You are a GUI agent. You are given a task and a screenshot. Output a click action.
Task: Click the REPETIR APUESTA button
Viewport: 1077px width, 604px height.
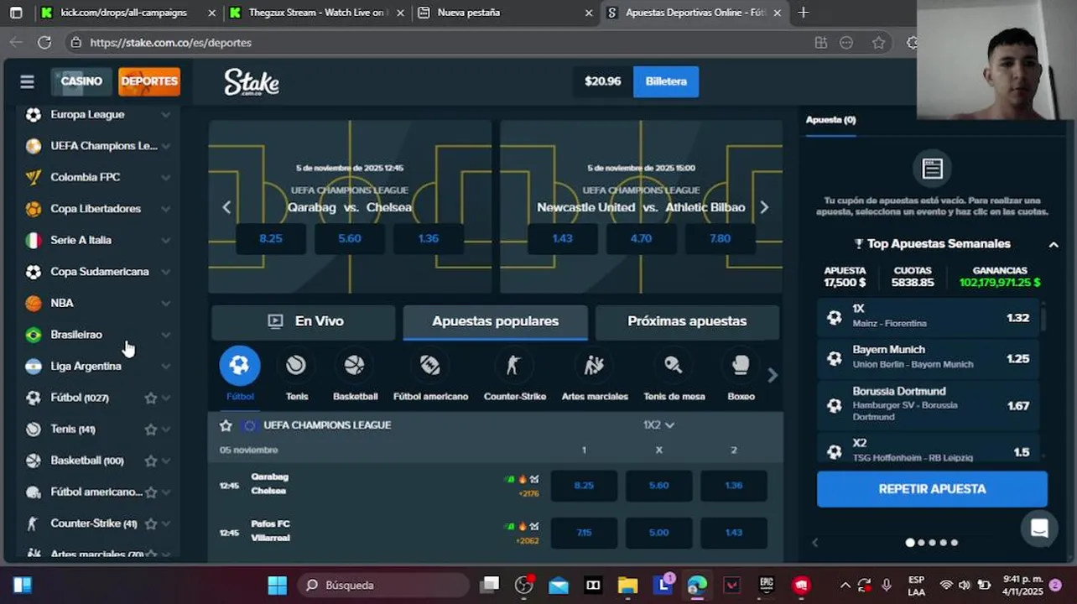[x=932, y=489]
